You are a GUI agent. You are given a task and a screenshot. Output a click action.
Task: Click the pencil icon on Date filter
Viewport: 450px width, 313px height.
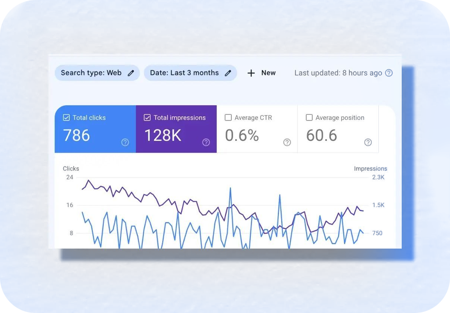point(228,73)
